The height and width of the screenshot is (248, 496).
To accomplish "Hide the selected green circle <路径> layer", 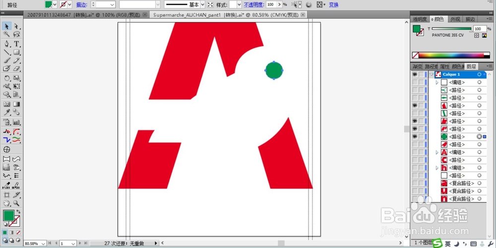I will coord(415,137).
